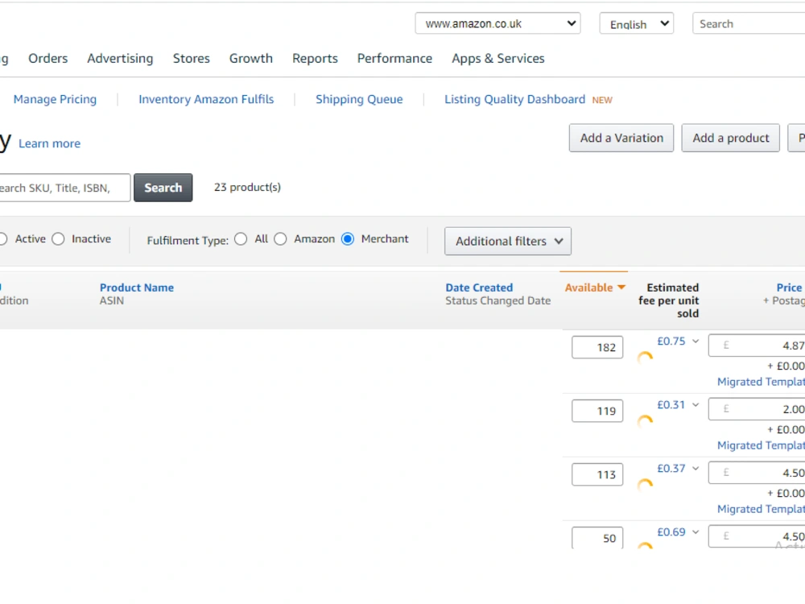Open the Growth menu
The width and height of the screenshot is (805, 604).
(x=250, y=59)
